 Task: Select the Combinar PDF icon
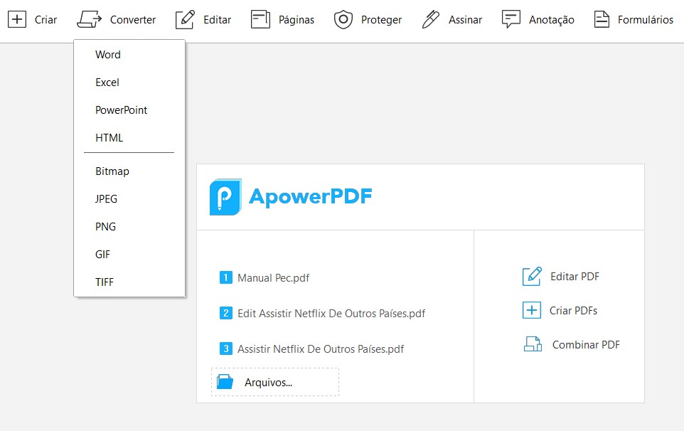coord(533,344)
